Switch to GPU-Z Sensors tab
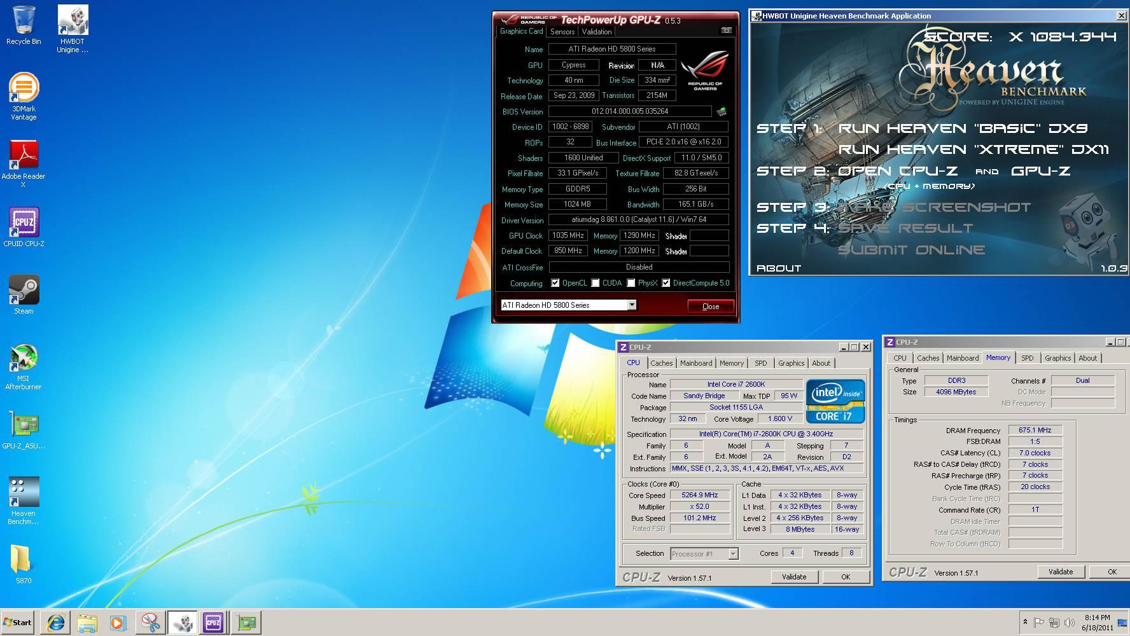Viewport: 1130px width, 636px height. [562, 31]
